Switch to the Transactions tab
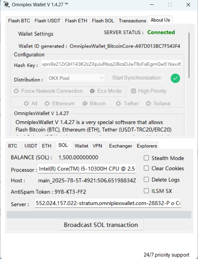The image size is (198, 259). [132, 21]
